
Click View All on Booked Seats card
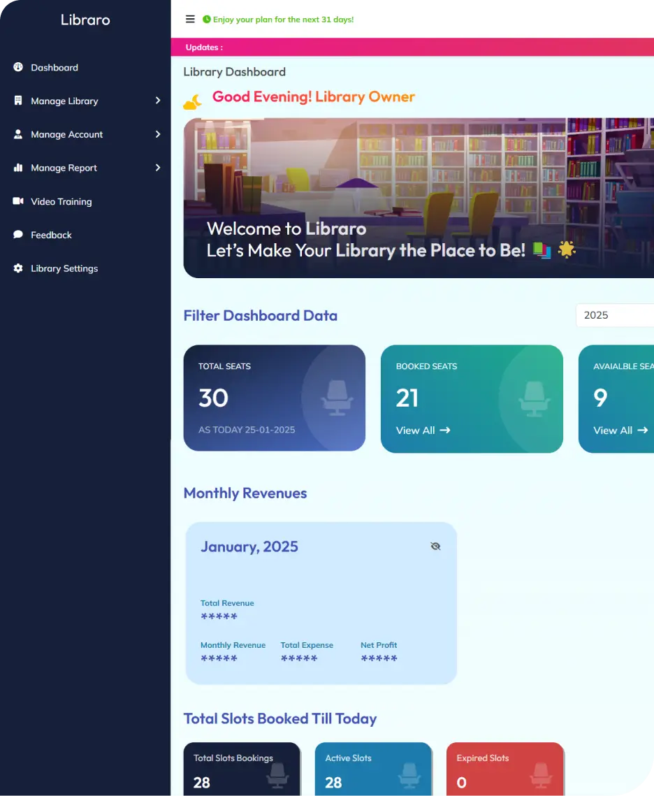click(423, 430)
